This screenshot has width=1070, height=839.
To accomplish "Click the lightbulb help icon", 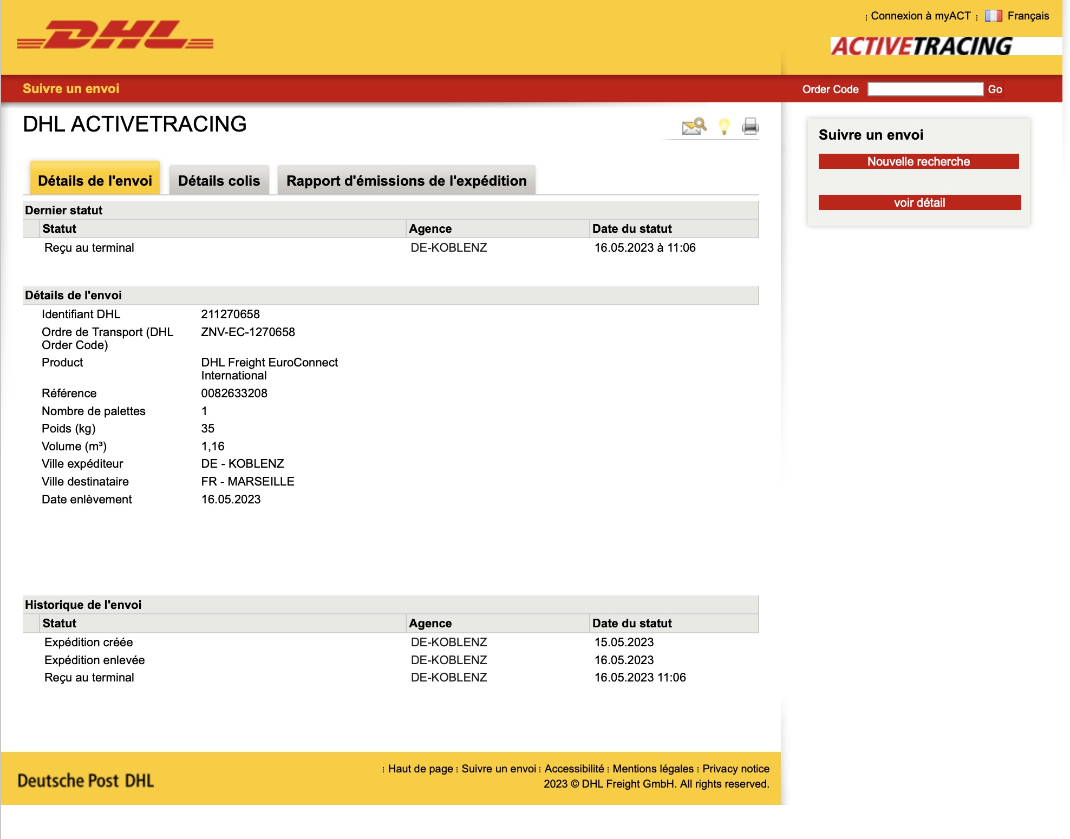I will click(724, 127).
